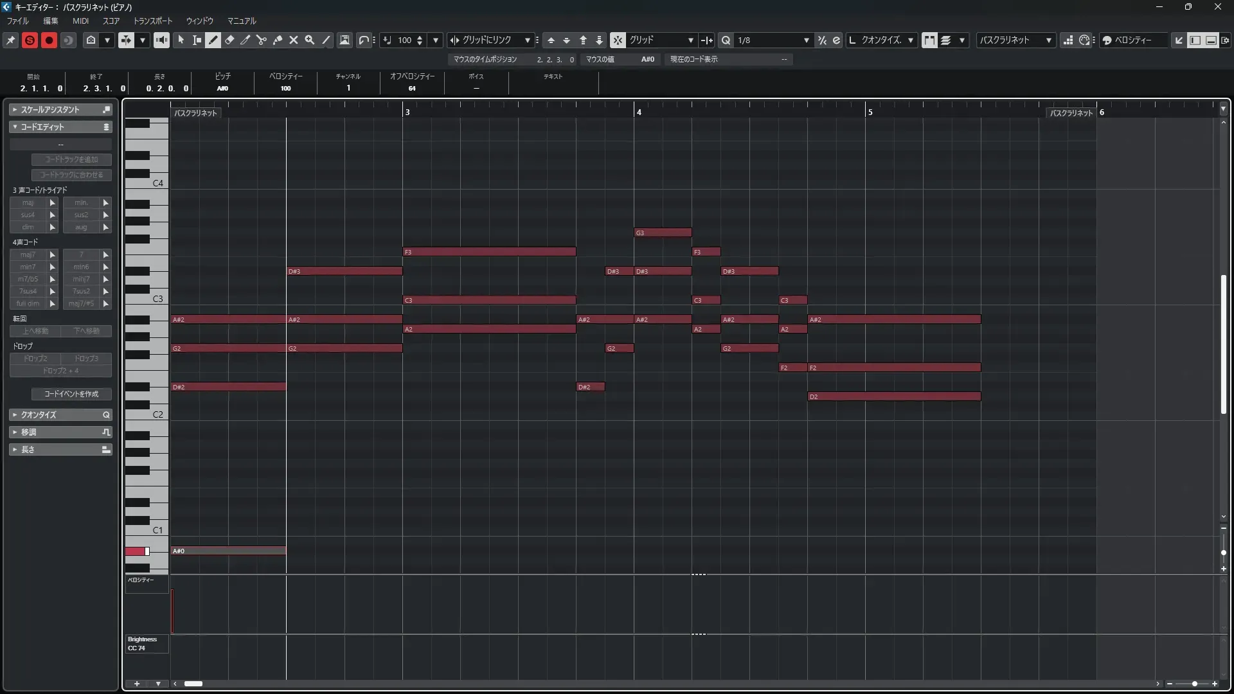Image resolution: width=1234 pixels, height=694 pixels.
Task: Open the 1/8 quantize preset dropdown
Action: (806, 40)
